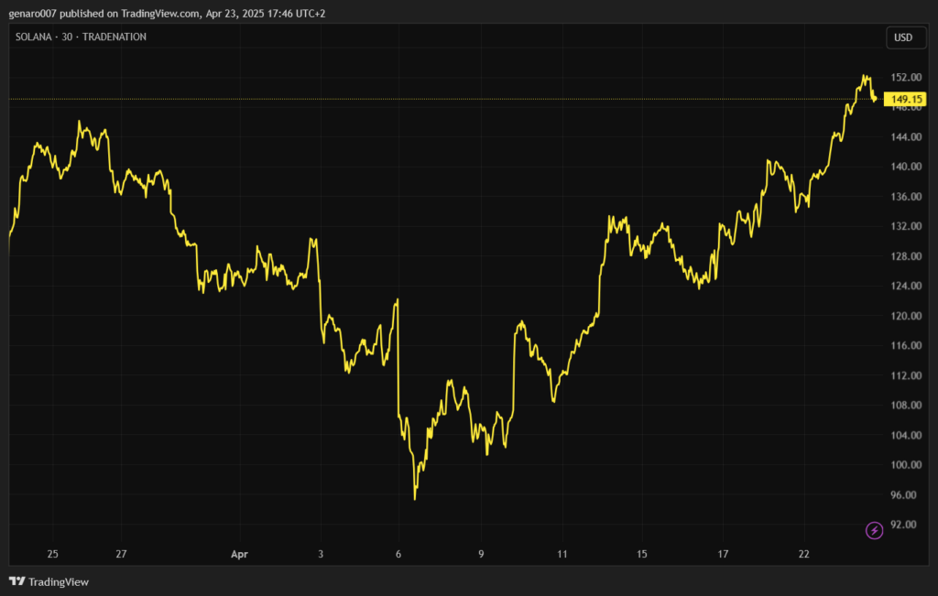Click the 120.00 price scale label

(905, 316)
